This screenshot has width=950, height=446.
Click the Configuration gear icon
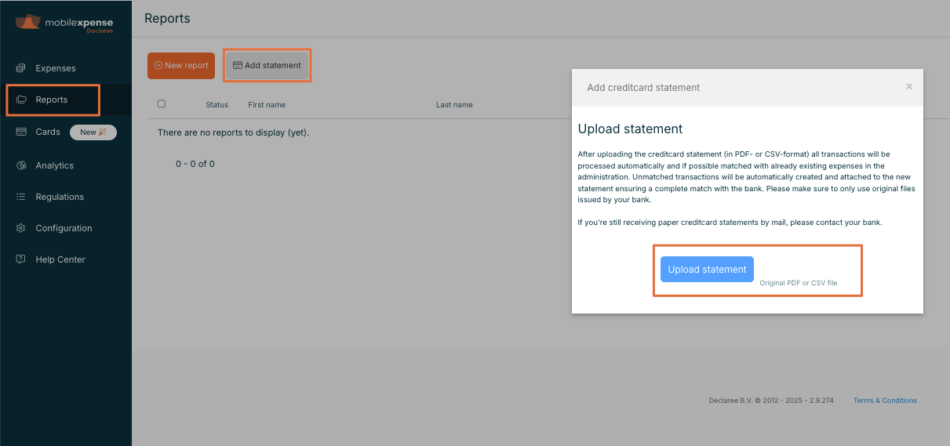21,228
